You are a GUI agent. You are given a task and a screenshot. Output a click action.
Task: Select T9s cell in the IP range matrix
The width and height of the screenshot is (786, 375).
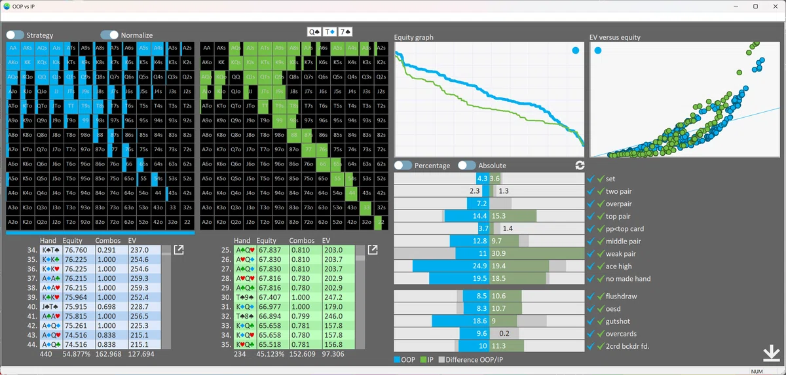pyautogui.click(x=279, y=105)
